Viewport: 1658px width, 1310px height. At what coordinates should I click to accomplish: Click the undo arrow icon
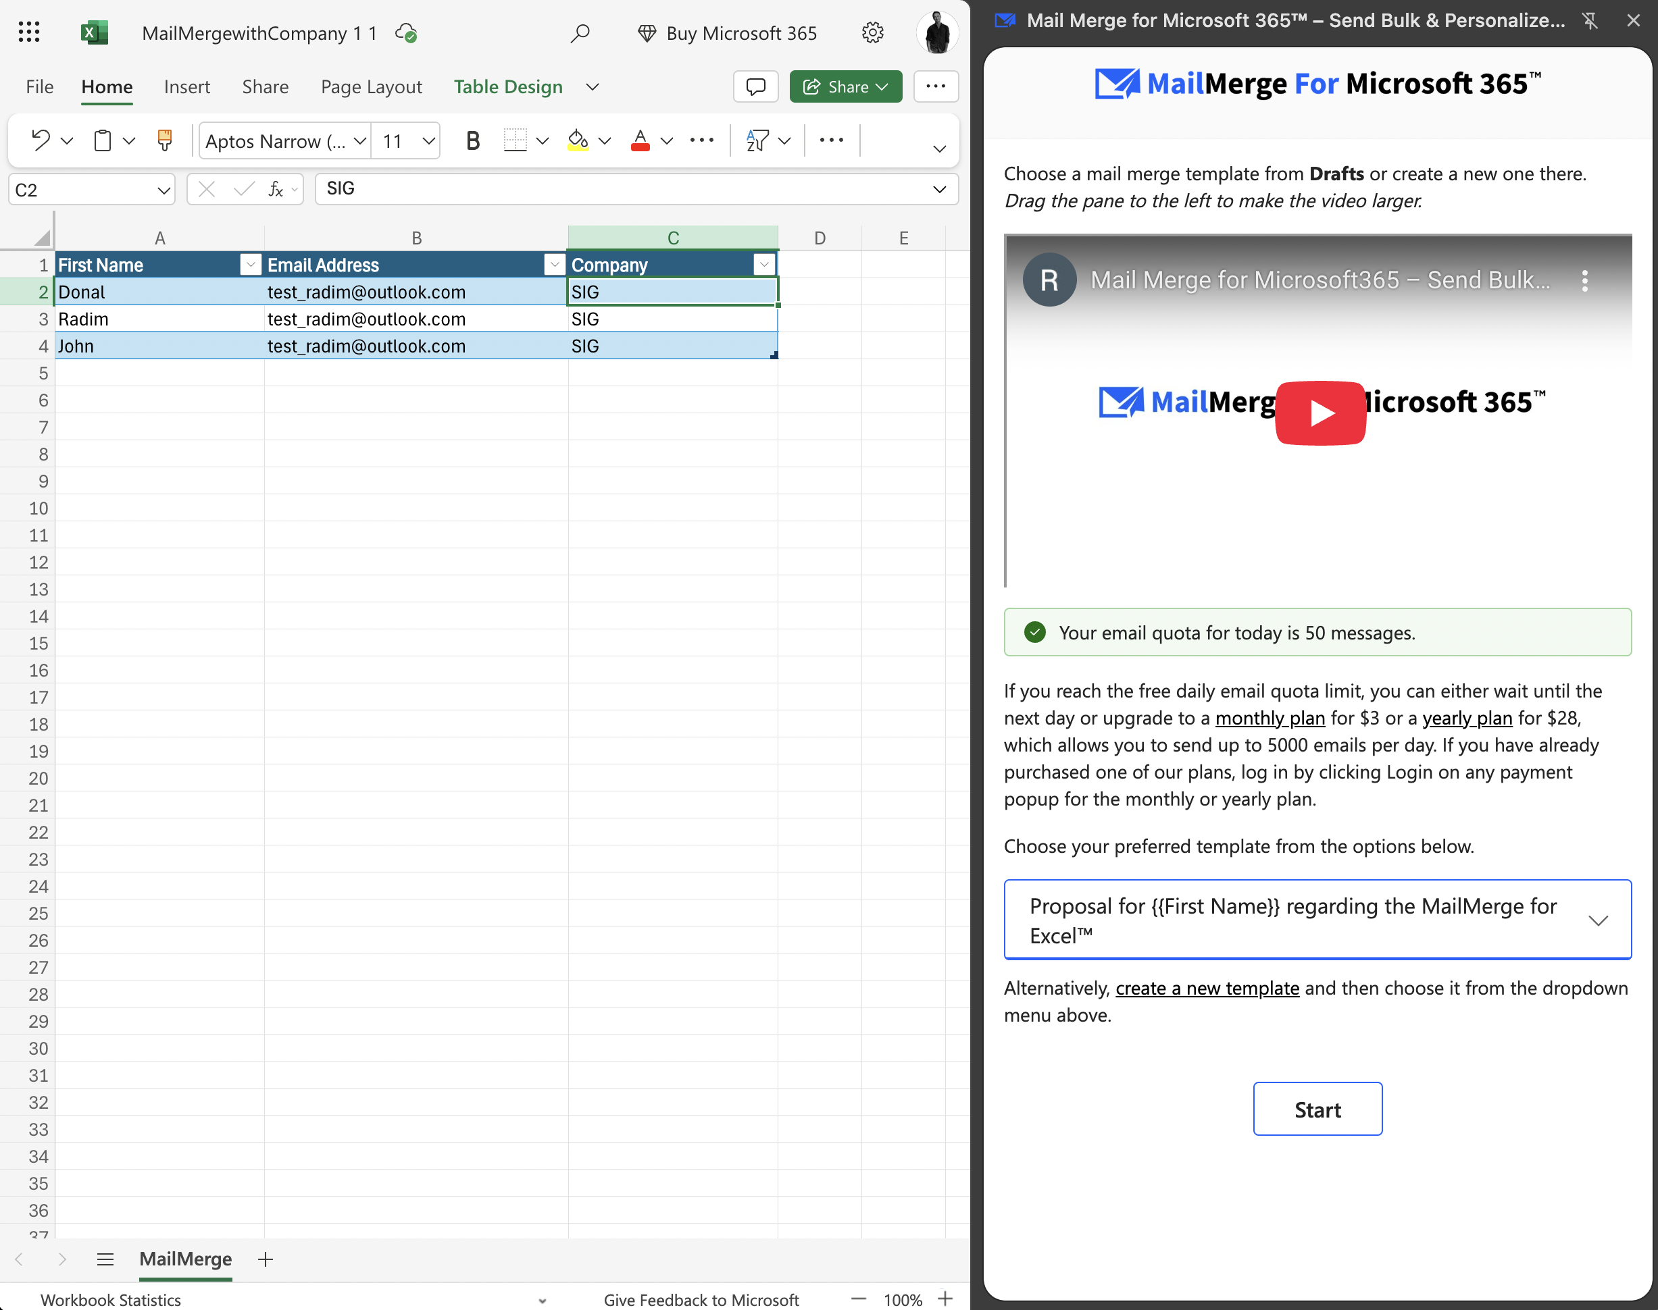coord(40,140)
